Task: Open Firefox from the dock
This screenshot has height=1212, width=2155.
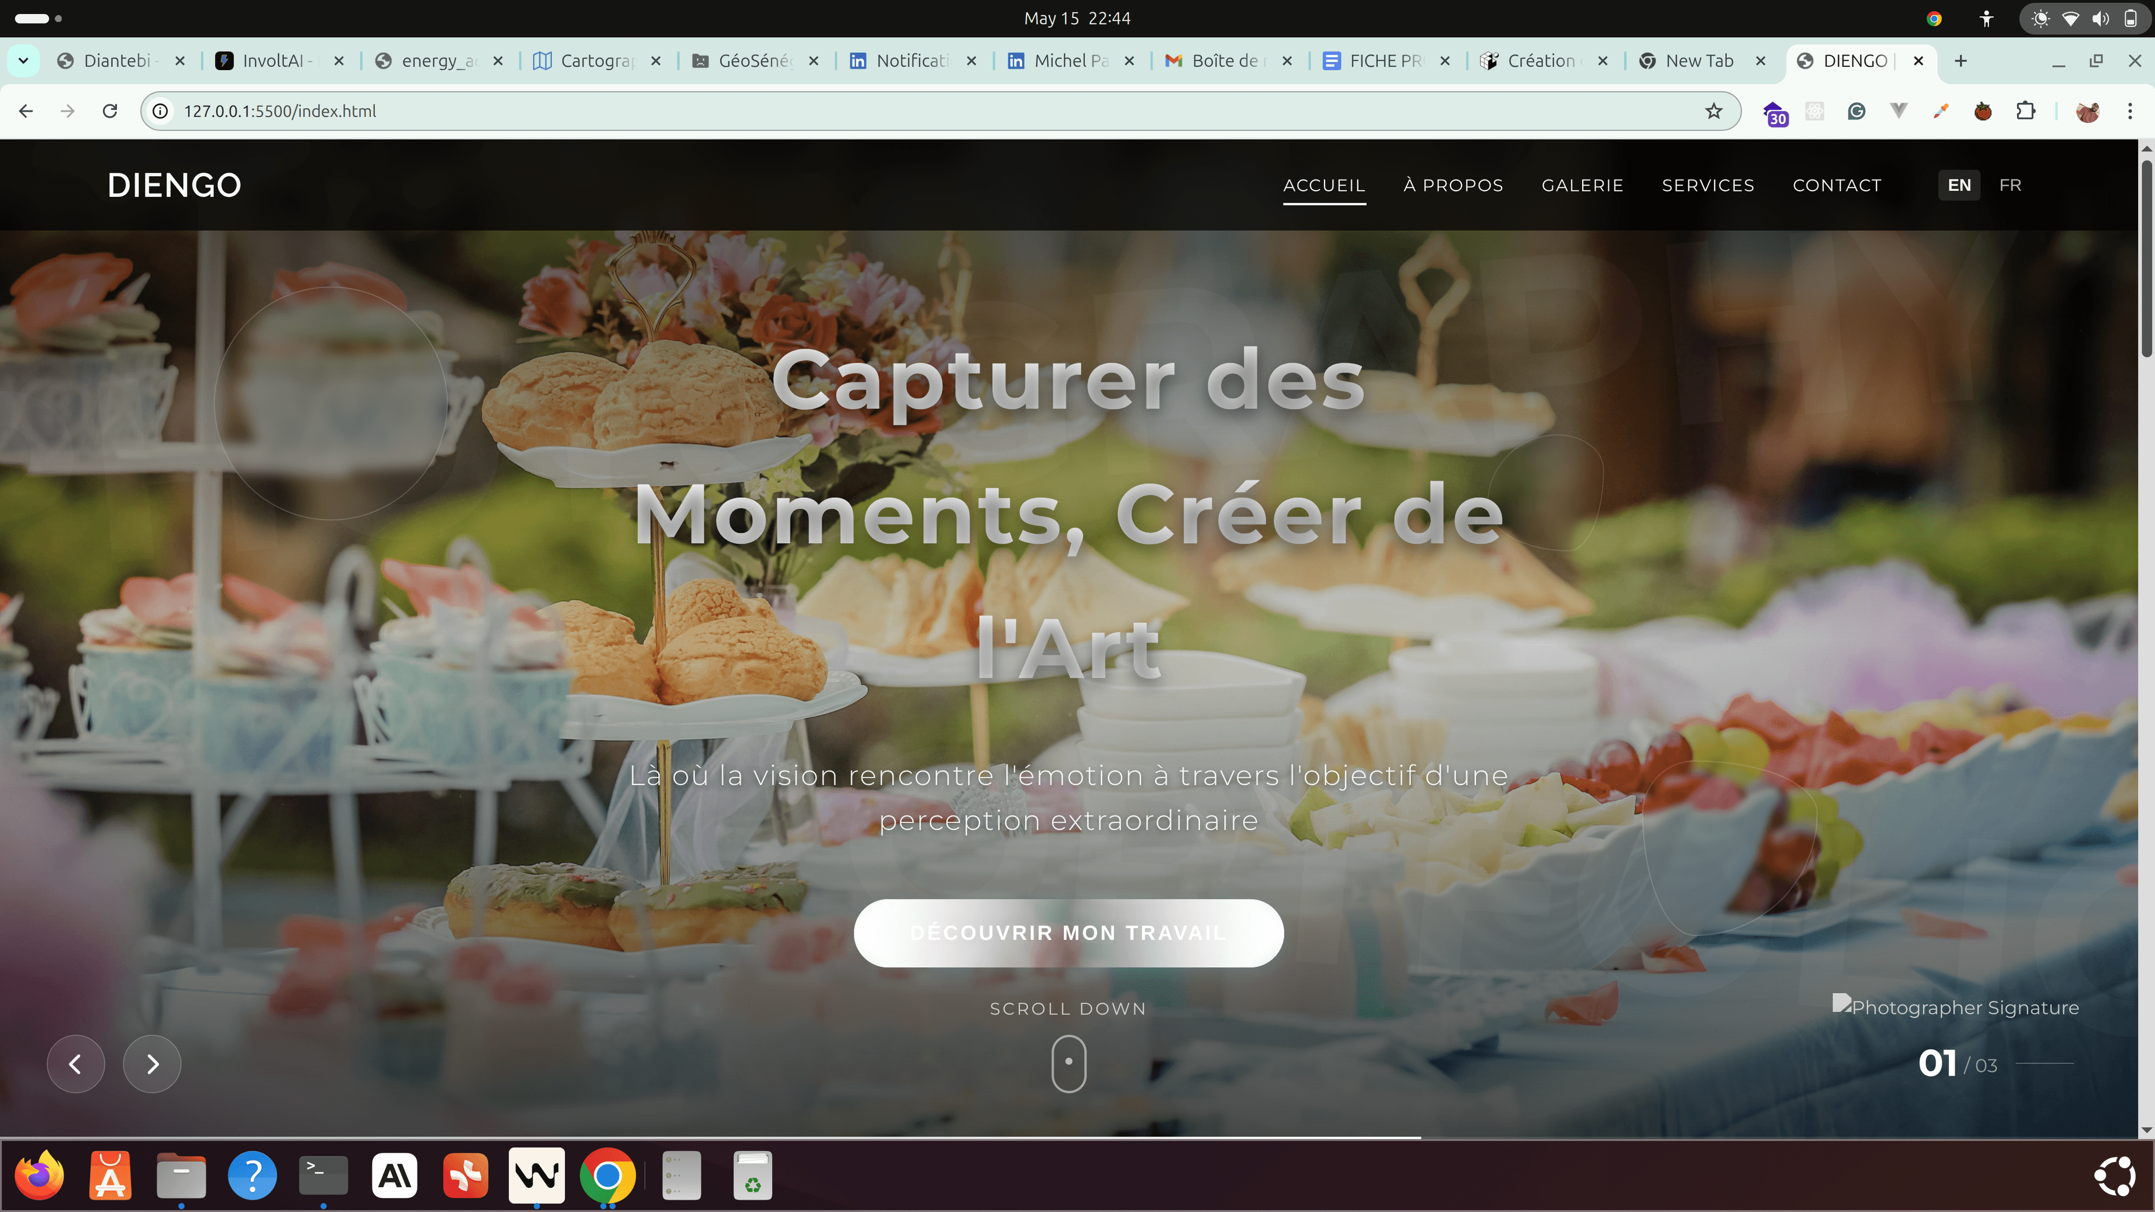Action: (x=39, y=1175)
